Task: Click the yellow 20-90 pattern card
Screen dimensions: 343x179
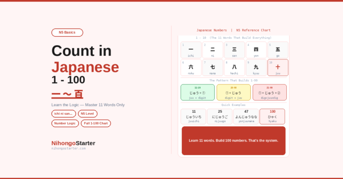Action: 234,92
